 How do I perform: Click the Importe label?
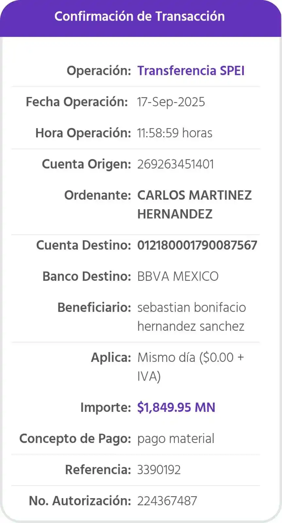(x=106, y=407)
